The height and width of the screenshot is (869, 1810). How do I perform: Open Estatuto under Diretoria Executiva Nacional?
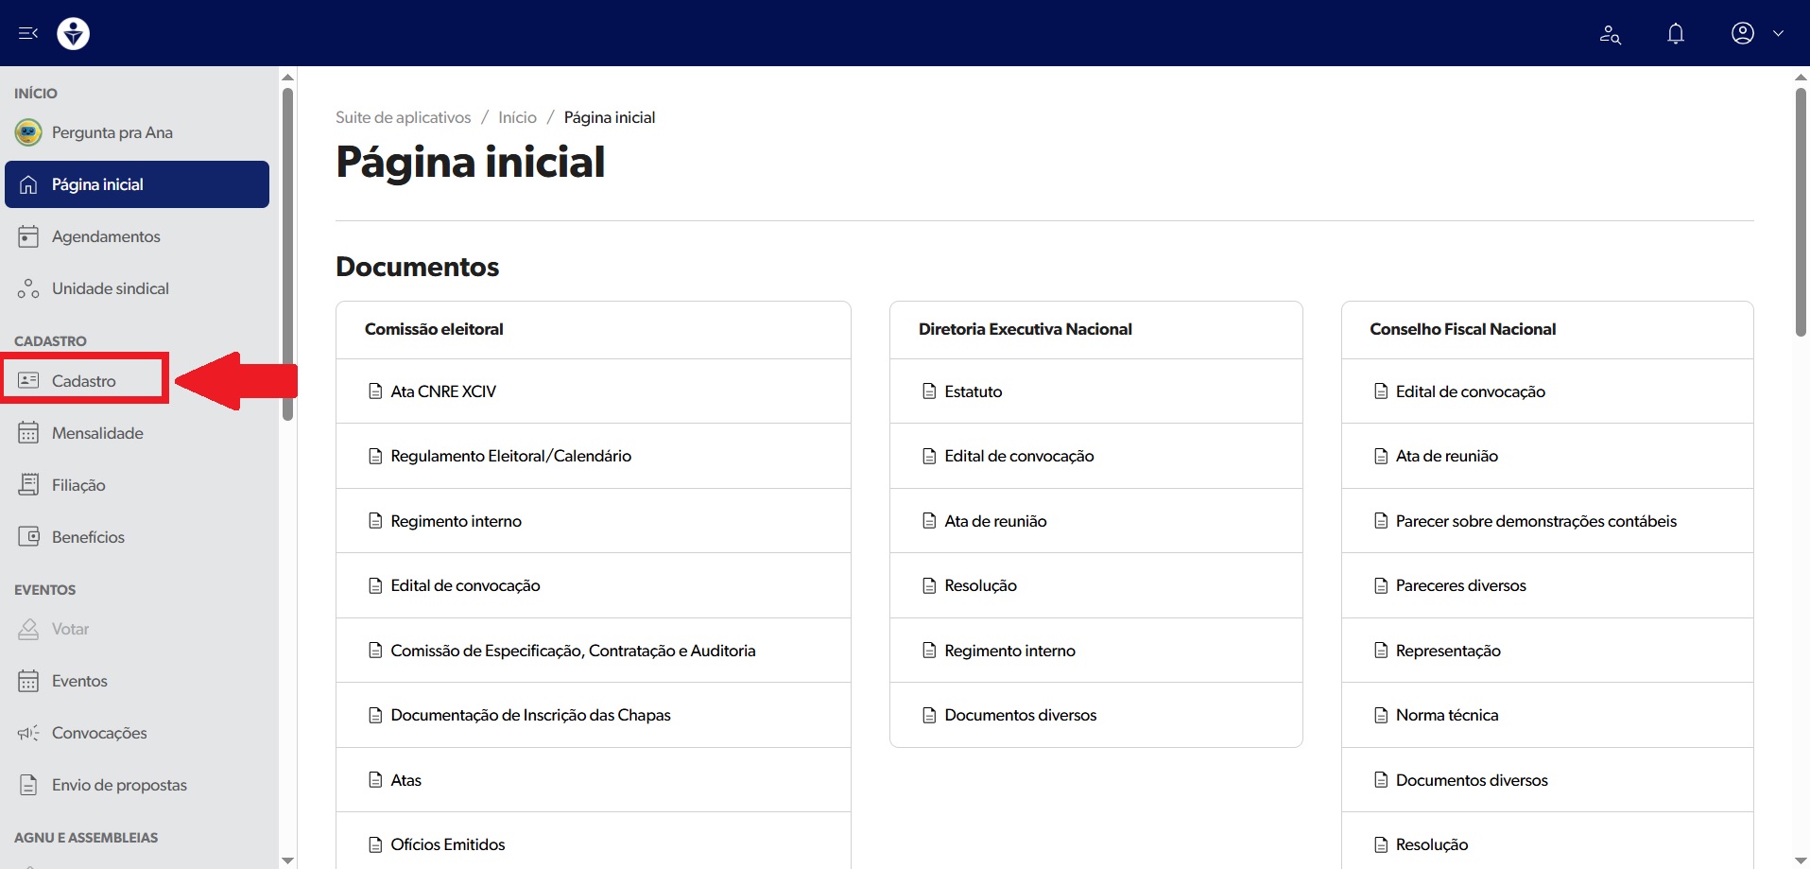coord(973,391)
